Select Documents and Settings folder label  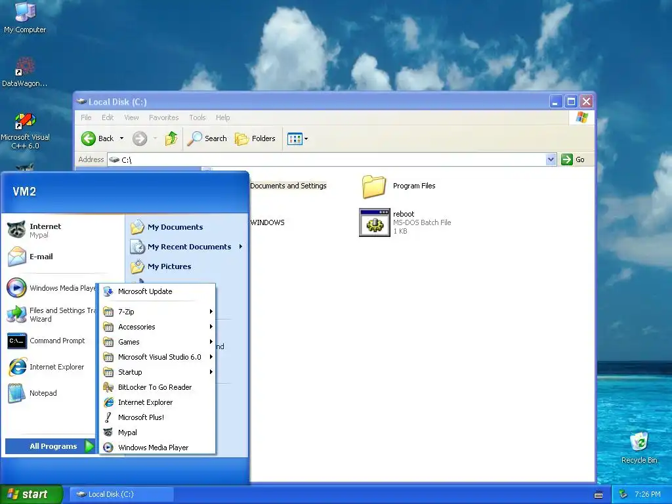coord(289,186)
